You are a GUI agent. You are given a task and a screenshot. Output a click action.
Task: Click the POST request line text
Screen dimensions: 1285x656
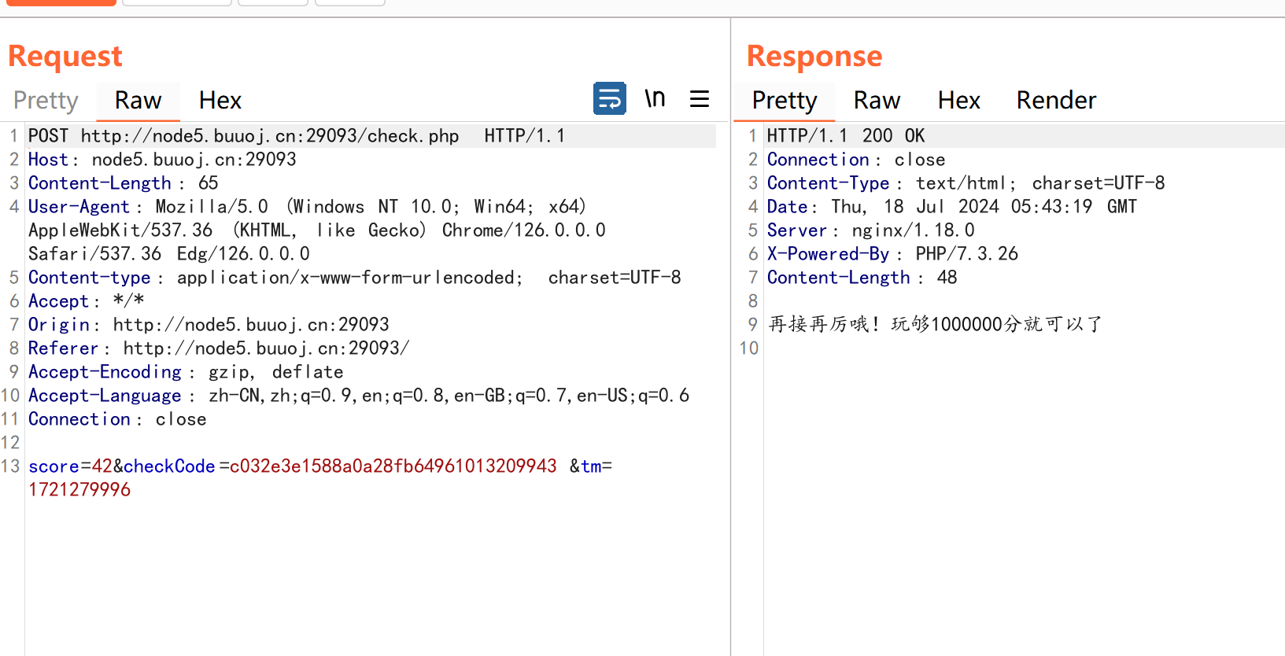(x=297, y=136)
